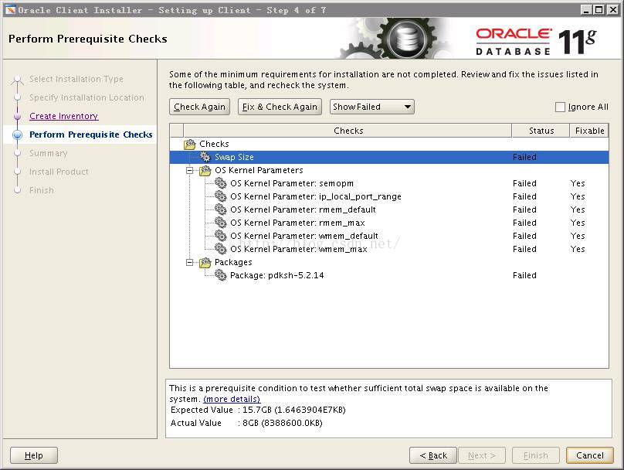Screen dimensions: 624x470
Task: Open the more details link
Action: [232, 399]
